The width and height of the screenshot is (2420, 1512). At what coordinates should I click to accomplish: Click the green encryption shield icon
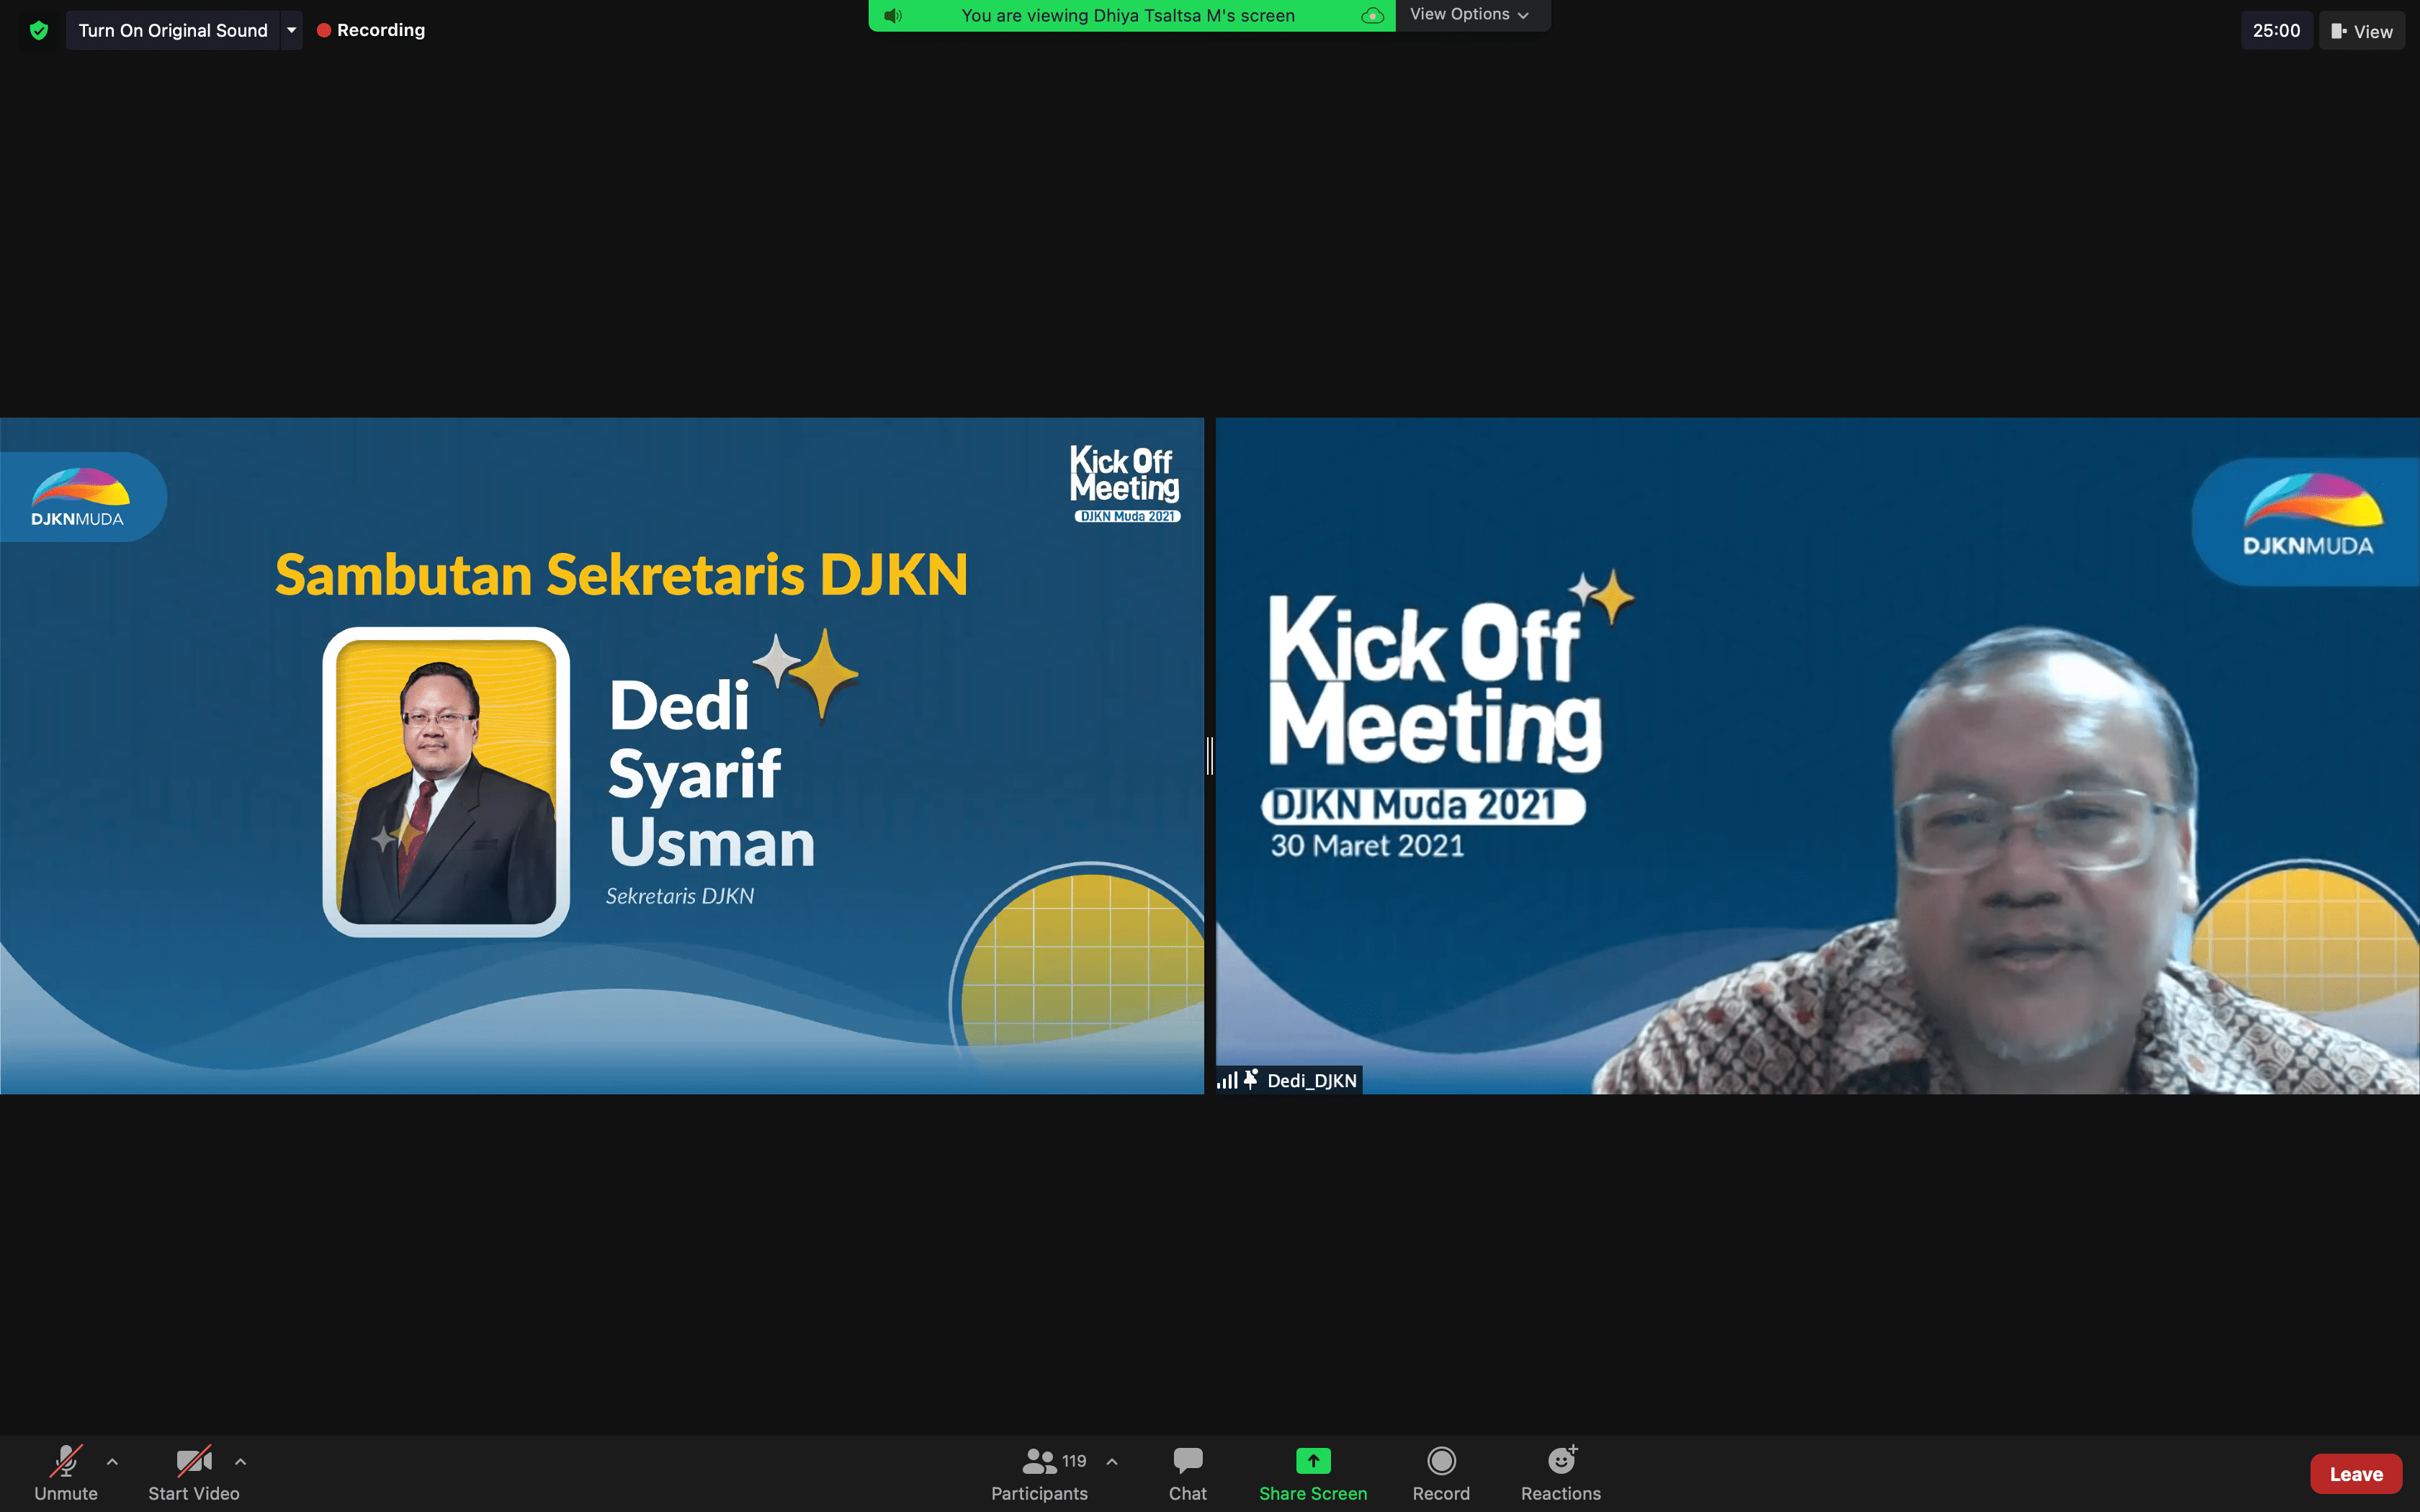[39, 30]
